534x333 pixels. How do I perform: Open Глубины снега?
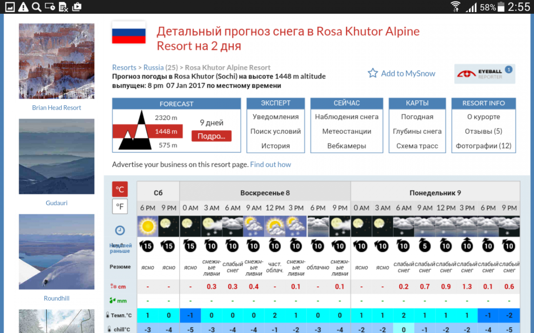tap(417, 131)
